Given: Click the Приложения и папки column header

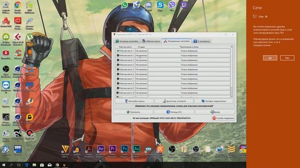Looking at the screenshot, I should (189, 47).
